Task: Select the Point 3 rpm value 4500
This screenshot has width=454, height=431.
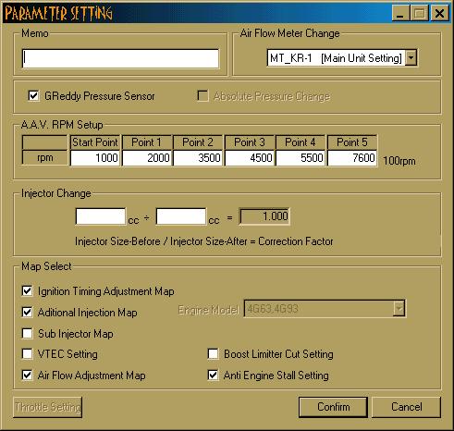Action: point(250,158)
